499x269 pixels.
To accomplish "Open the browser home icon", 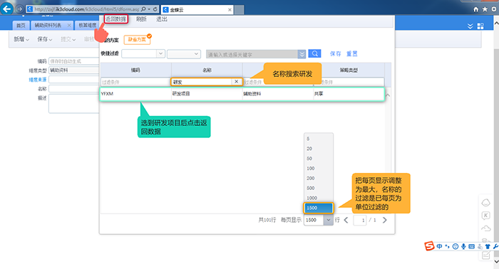I will (475, 9).
